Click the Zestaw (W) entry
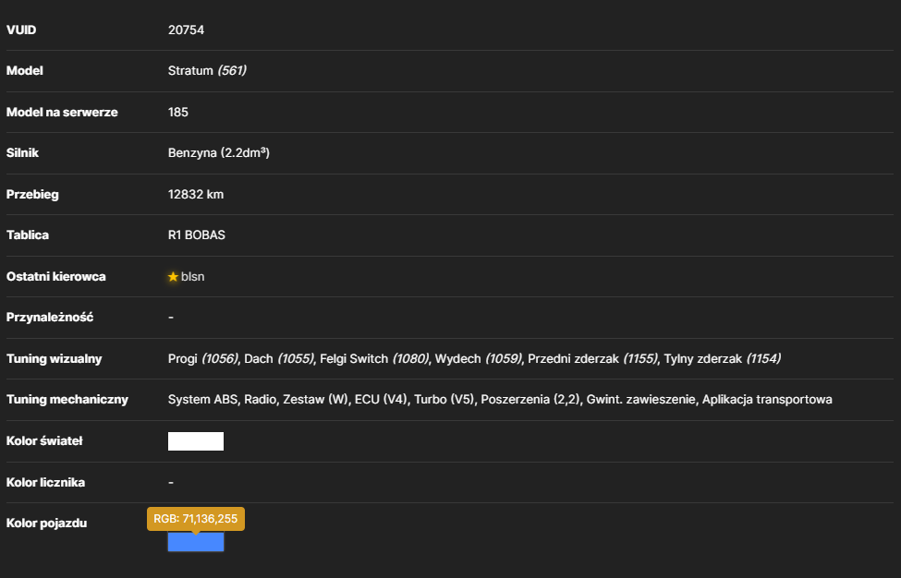Screen dimensions: 901x578 (x=315, y=400)
